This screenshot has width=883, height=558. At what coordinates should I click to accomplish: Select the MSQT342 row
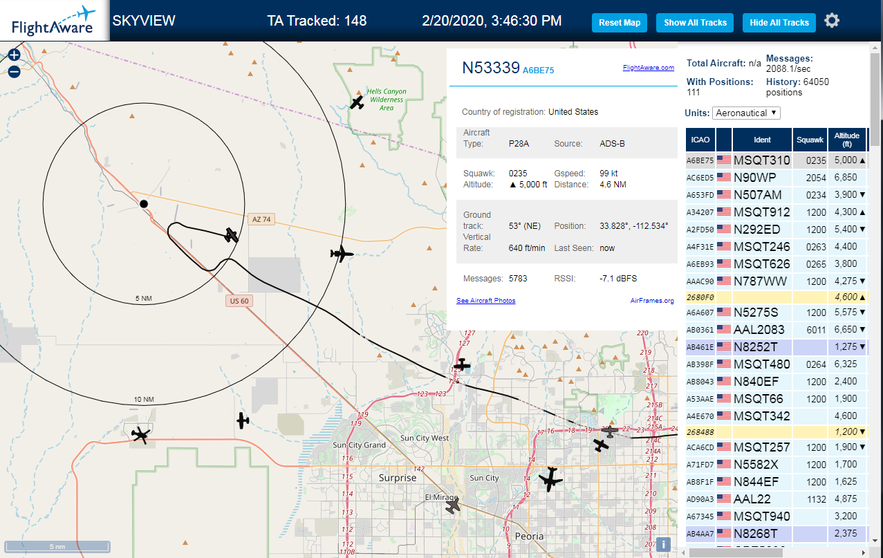[x=777, y=416]
